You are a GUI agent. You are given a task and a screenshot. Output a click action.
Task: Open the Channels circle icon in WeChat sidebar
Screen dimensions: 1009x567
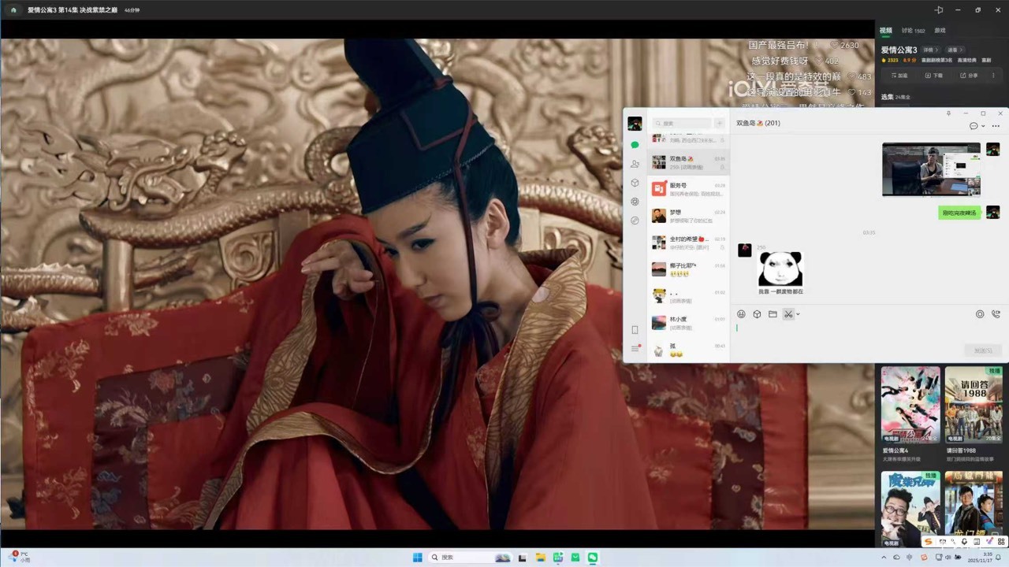(635, 202)
